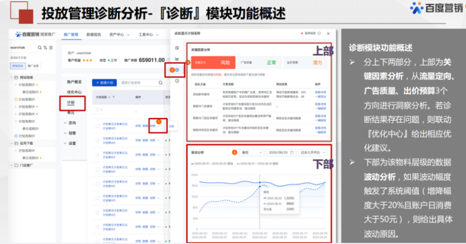Open the list menu icon beside searchlab
Image resolution: width=466 pixels, height=244 pixels.
pos(51,48)
